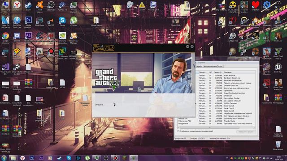Select the DAEMON Tools Lite desktop icon
Screen dimensions: 287x161
click(x=17, y=22)
